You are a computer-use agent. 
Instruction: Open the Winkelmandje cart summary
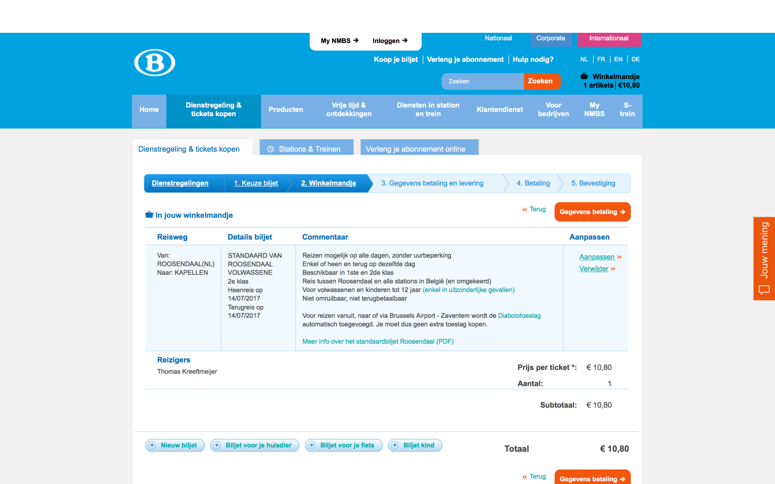coord(611,81)
